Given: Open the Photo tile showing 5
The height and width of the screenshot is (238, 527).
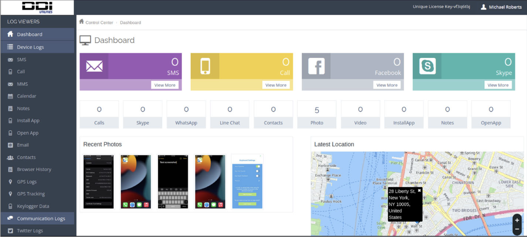Looking at the screenshot, I should tap(317, 114).
